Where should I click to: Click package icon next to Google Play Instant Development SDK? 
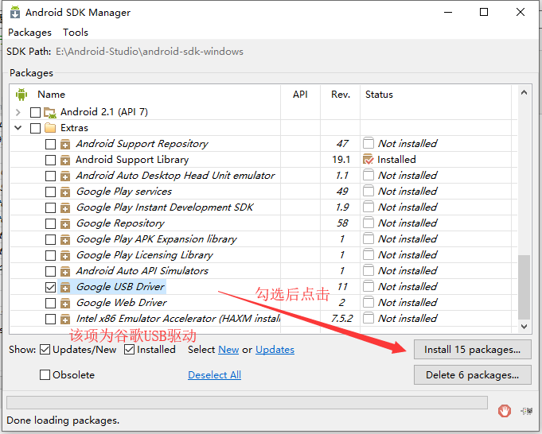click(65, 207)
